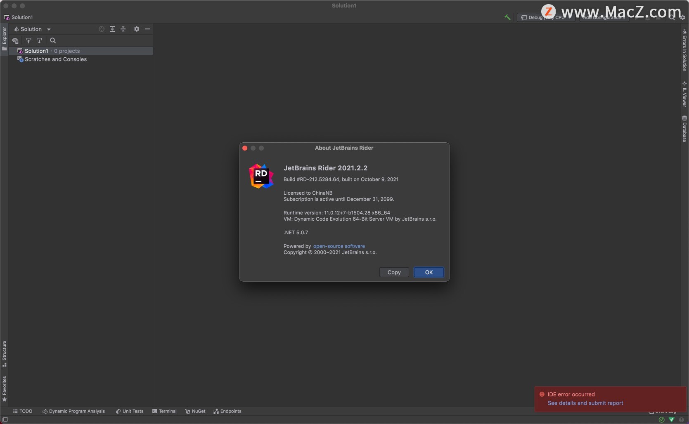Click the Subscription is active until text
The image size is (689, 424).
[x=339, y=199]
